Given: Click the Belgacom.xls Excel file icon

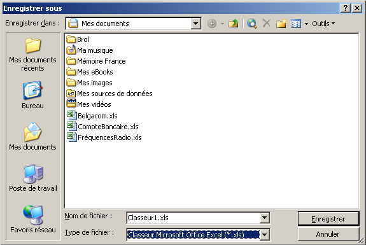Looking at the screenshot, I should [72, 115].
